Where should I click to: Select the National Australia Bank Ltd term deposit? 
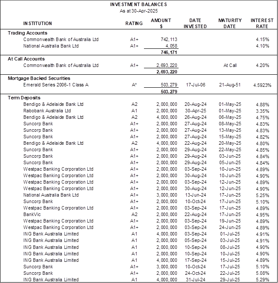51,195
